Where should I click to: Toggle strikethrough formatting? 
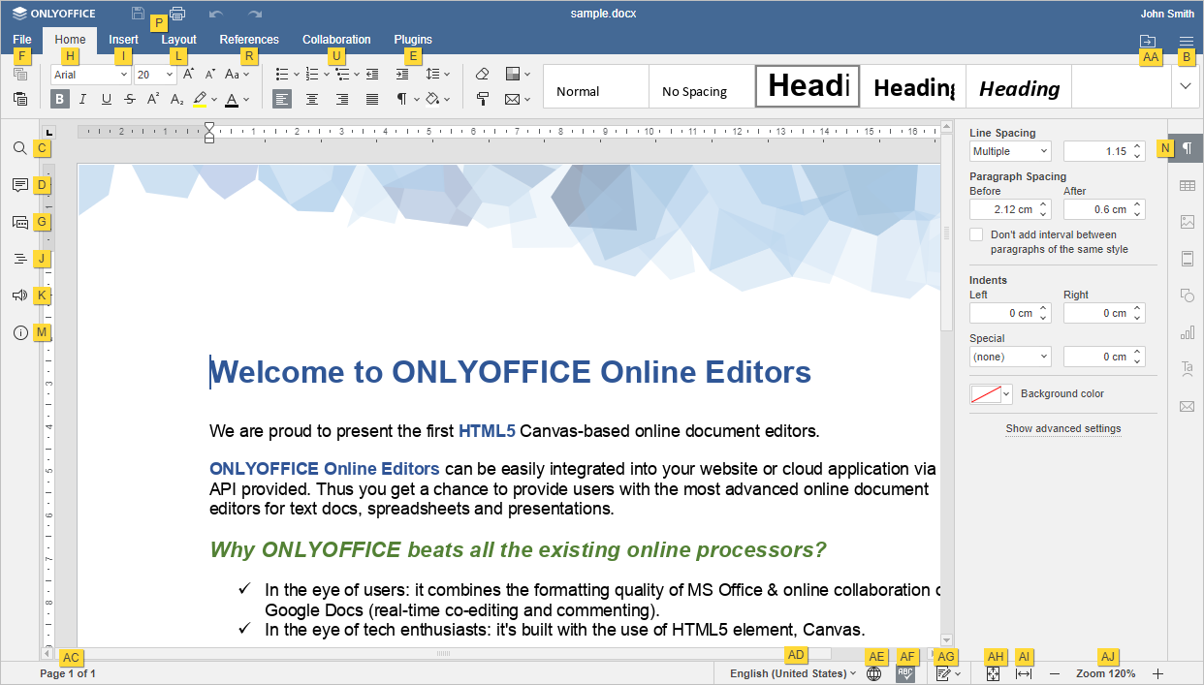point(130,98)
